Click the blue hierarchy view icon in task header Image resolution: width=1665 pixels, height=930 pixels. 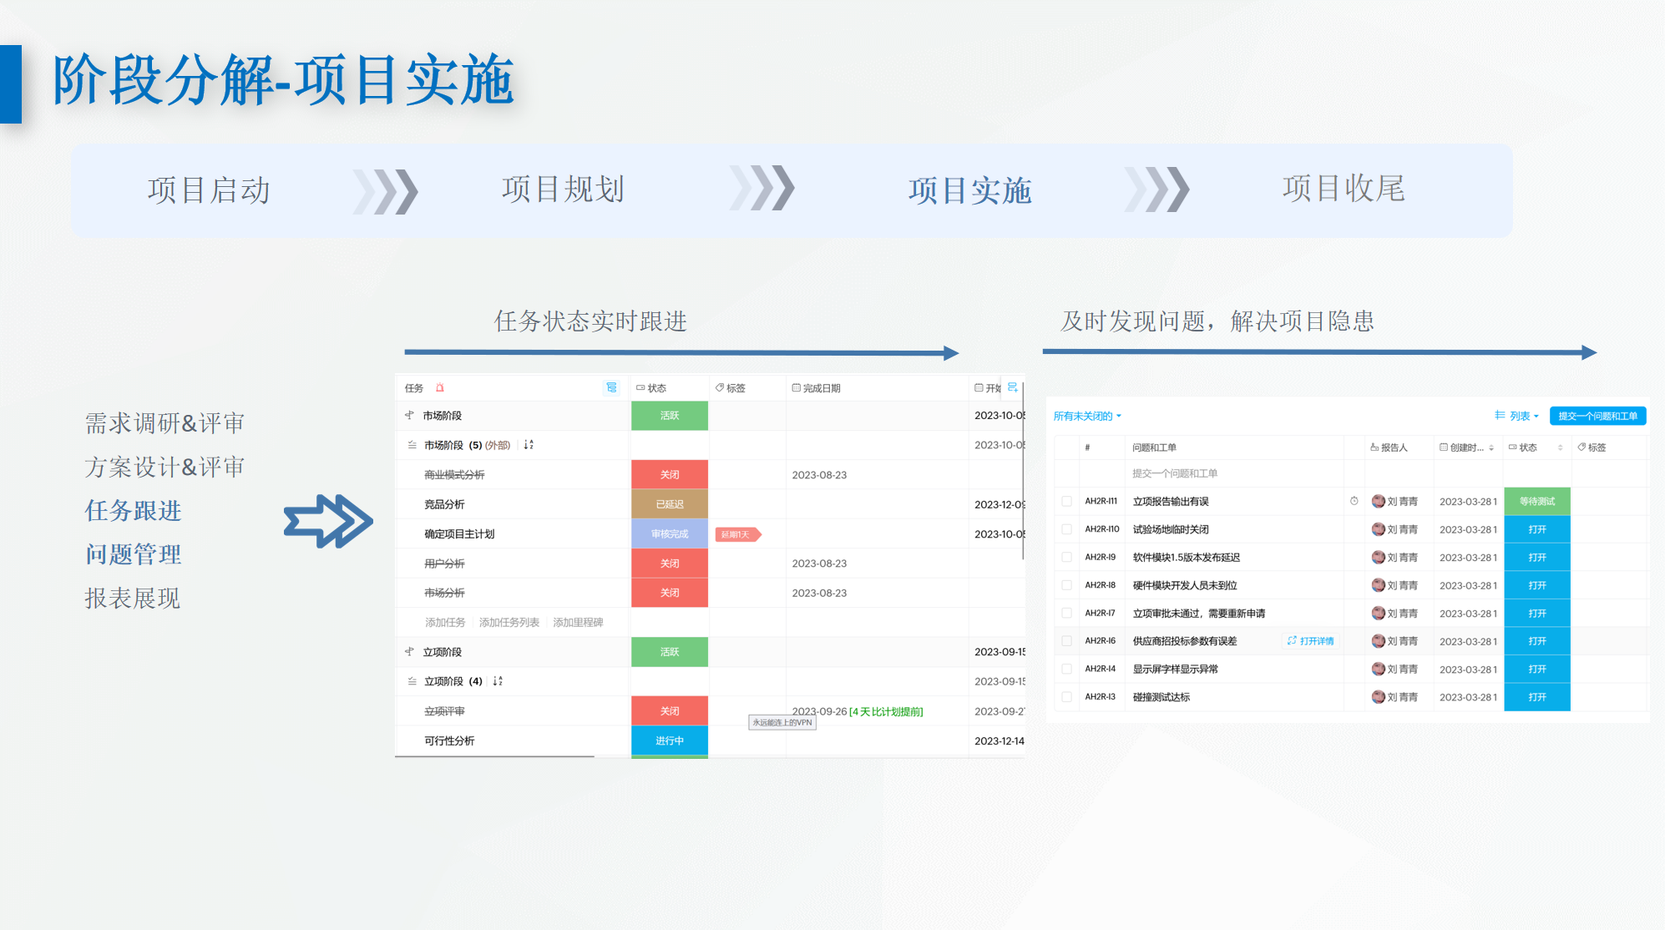click(611, 387)
